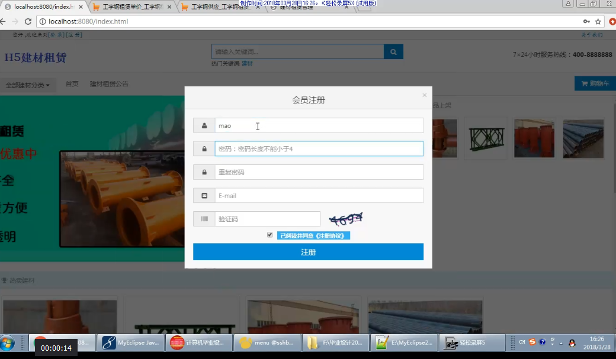Open the site info icon in address bar
This screenshot has width=616, height=359.
43,21
